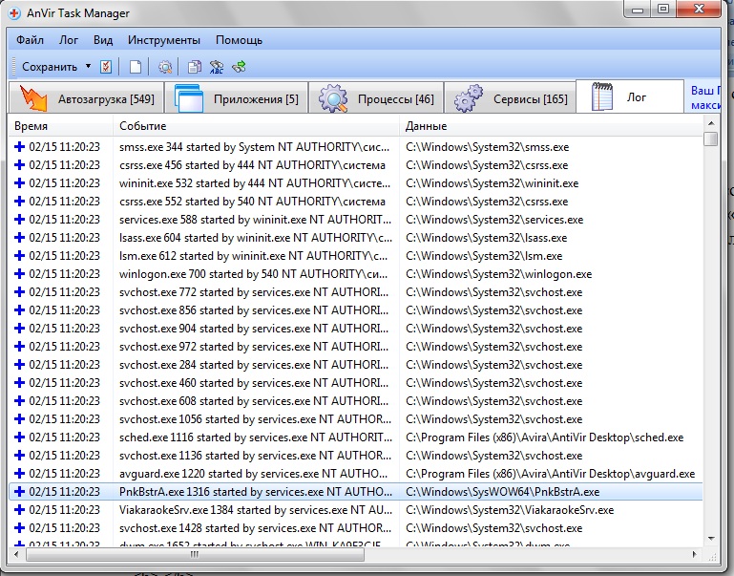Image resolution: width=734 pixels, height=576 pixels.
Task: Select the services.exe 588 event
Action: point(255,220)
